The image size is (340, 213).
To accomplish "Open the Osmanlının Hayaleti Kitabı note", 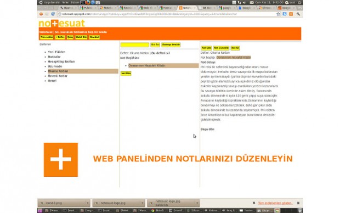I will [163, 65].
